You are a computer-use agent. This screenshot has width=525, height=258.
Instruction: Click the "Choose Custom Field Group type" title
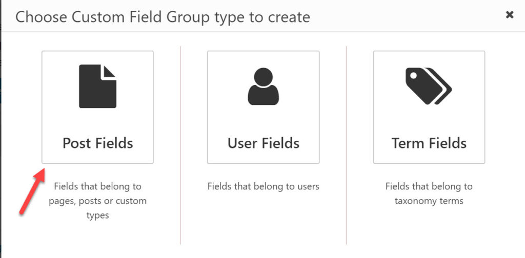coord(163,17)
